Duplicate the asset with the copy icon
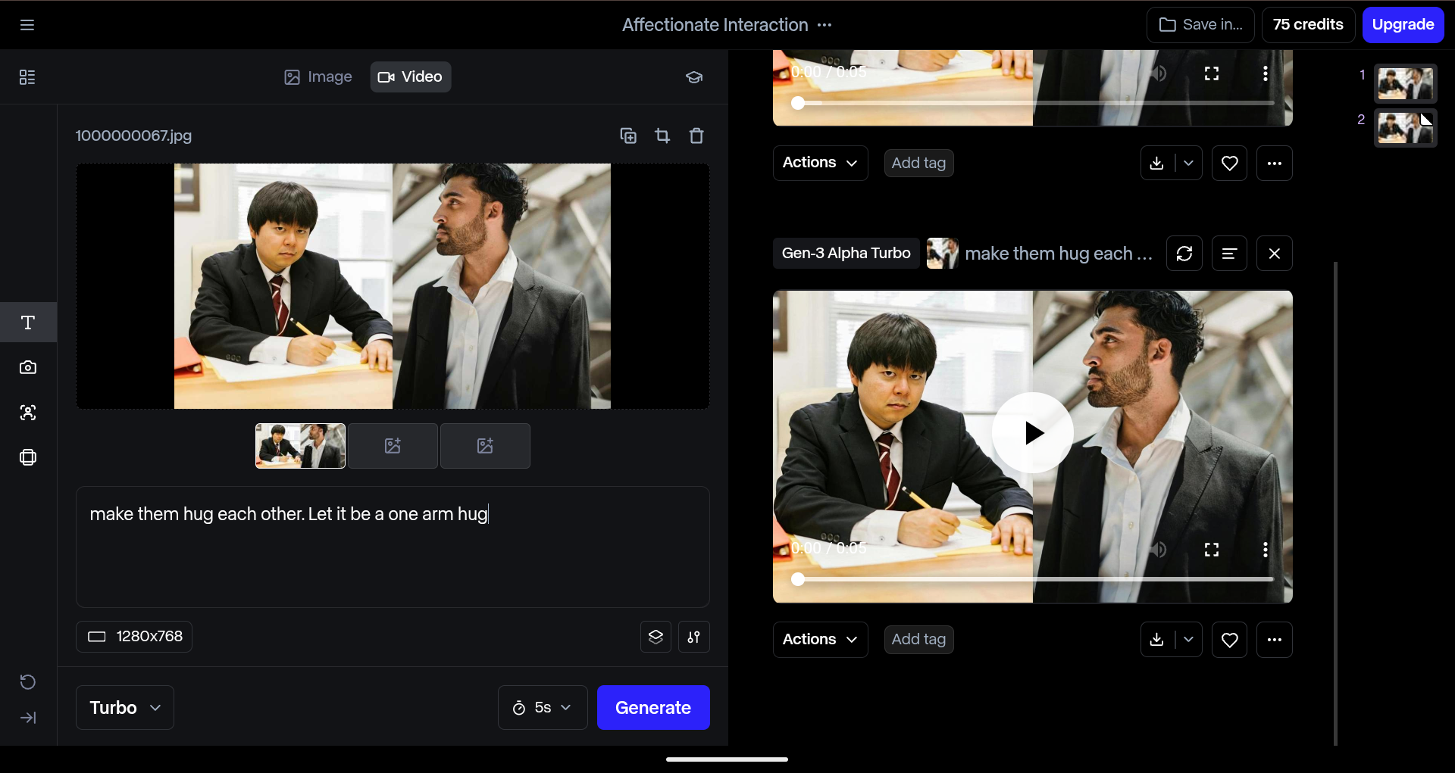 click(x=628, y=136)
